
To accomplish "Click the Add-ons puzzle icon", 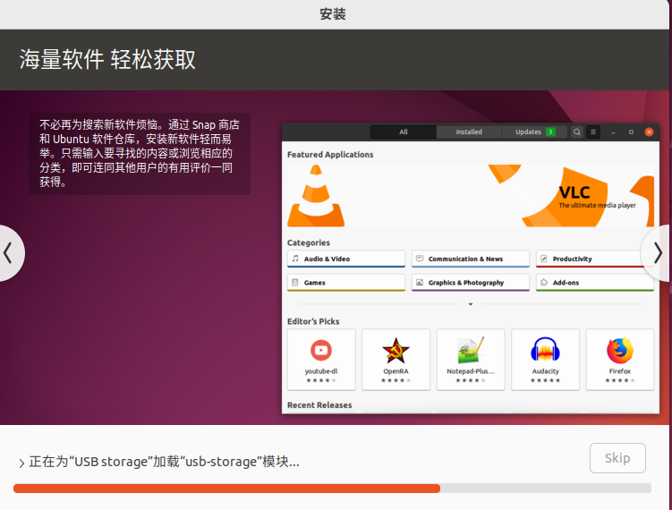I will 544,283.
